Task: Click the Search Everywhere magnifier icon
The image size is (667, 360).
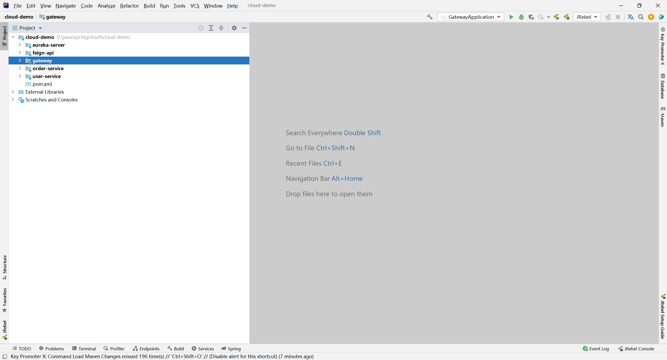Action: click(x=640, y=17)
